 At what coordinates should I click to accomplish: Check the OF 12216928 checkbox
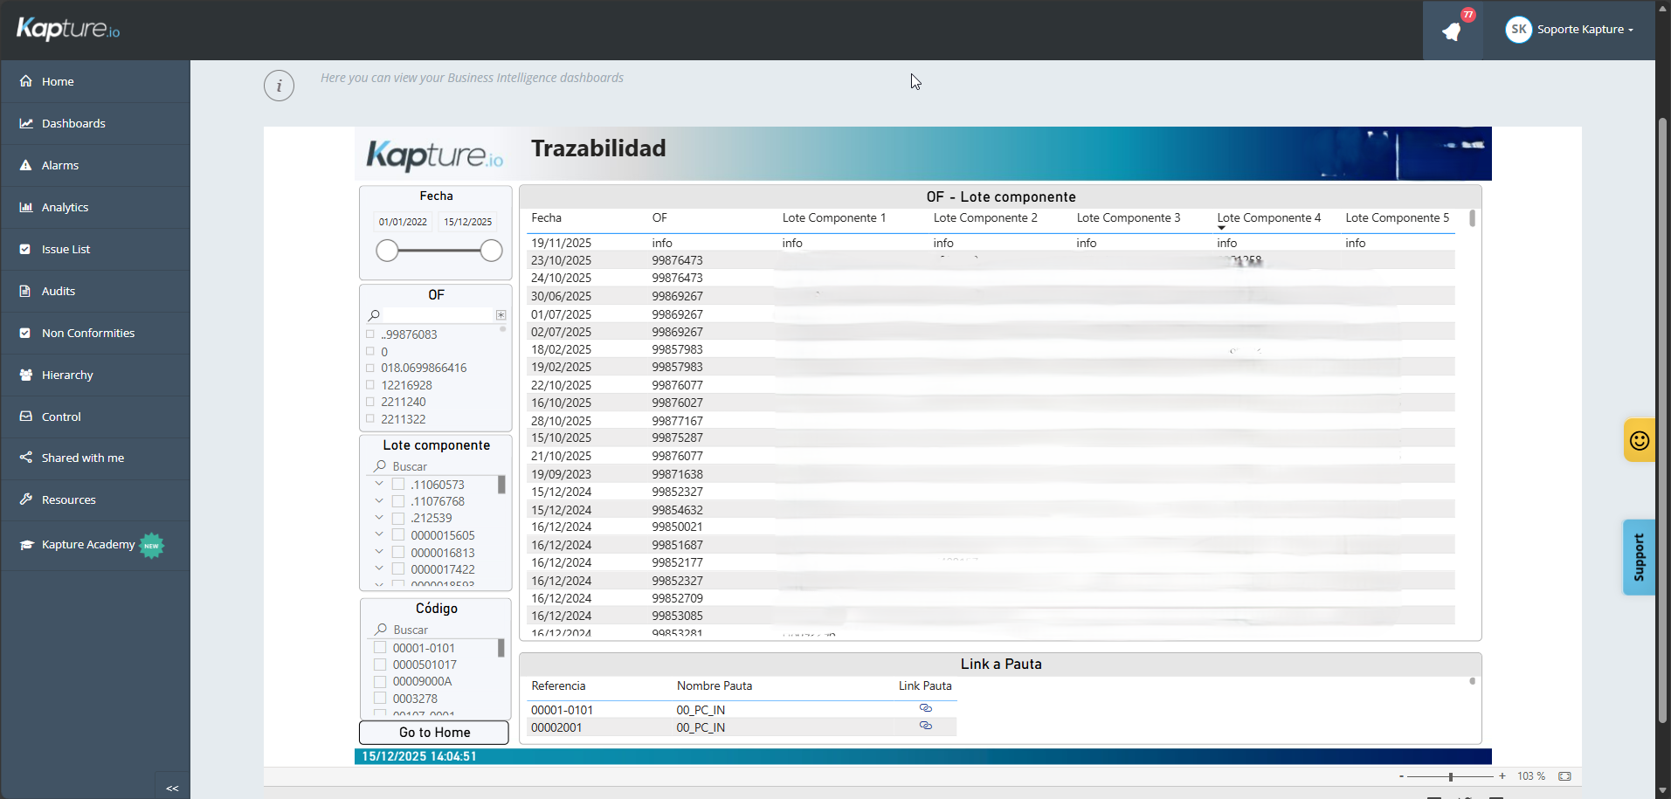[x=369, y=384]
